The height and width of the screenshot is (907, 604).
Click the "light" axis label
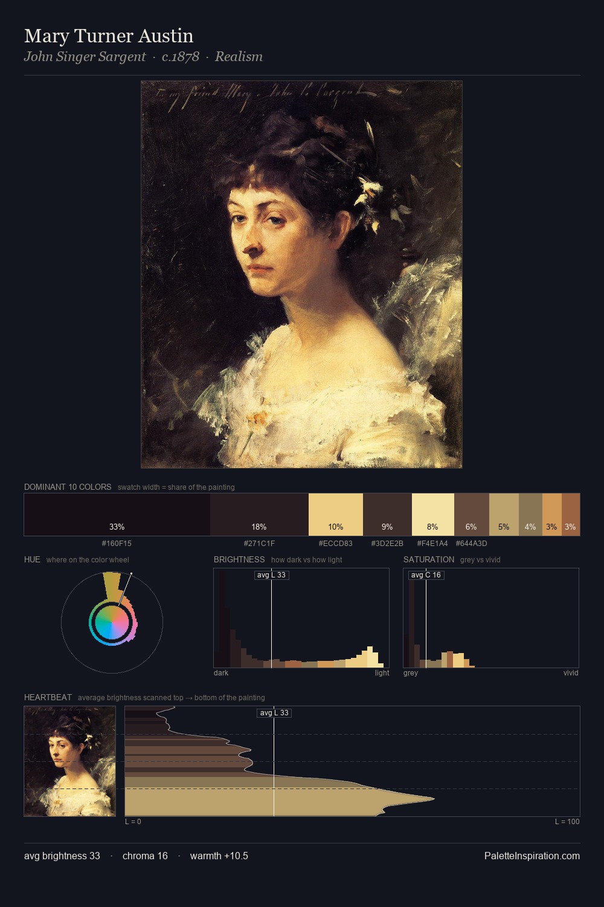click(x=382, y=673)
